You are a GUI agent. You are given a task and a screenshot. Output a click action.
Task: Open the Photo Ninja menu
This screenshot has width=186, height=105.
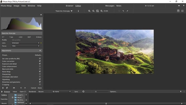[x=6, y=6]
